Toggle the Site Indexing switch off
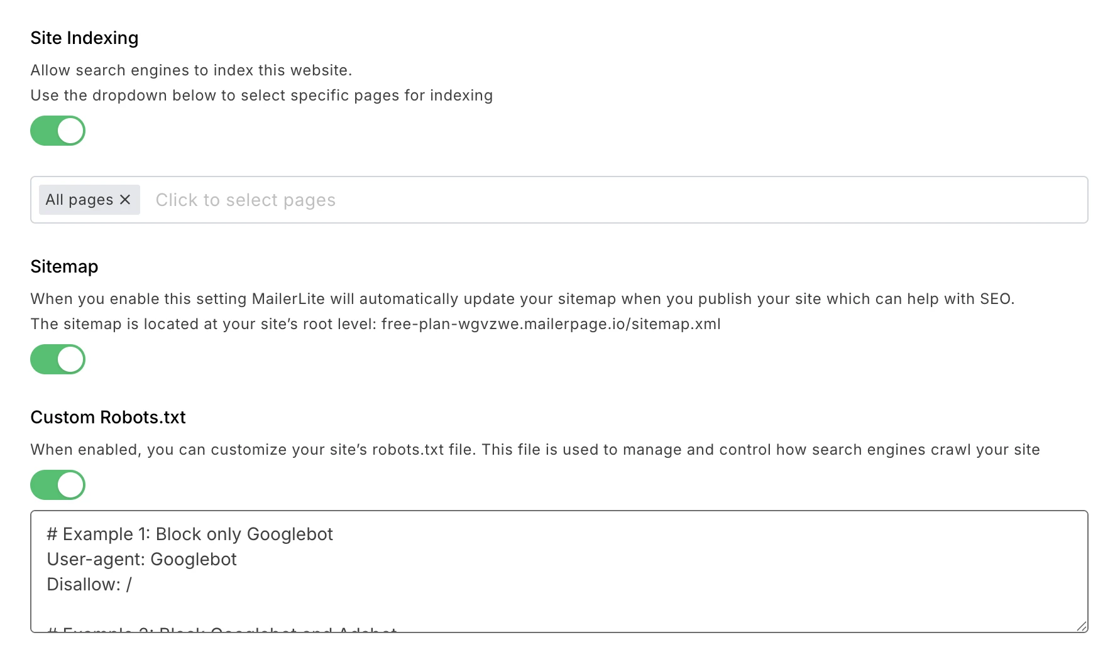This screenshot has height=667, width=1120. click(x=58, y=131)
